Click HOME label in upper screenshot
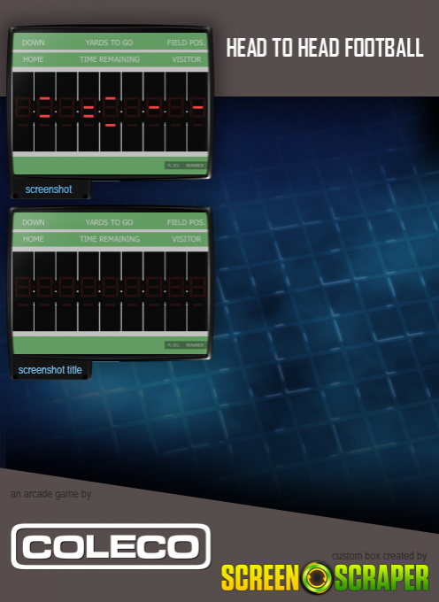439x602 pixels. (34, 59)
